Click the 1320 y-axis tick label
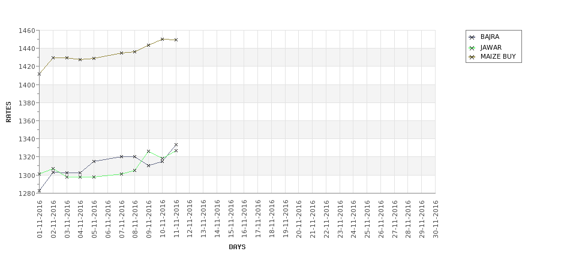This screenshot has height=257, width=585. (27, 157)
